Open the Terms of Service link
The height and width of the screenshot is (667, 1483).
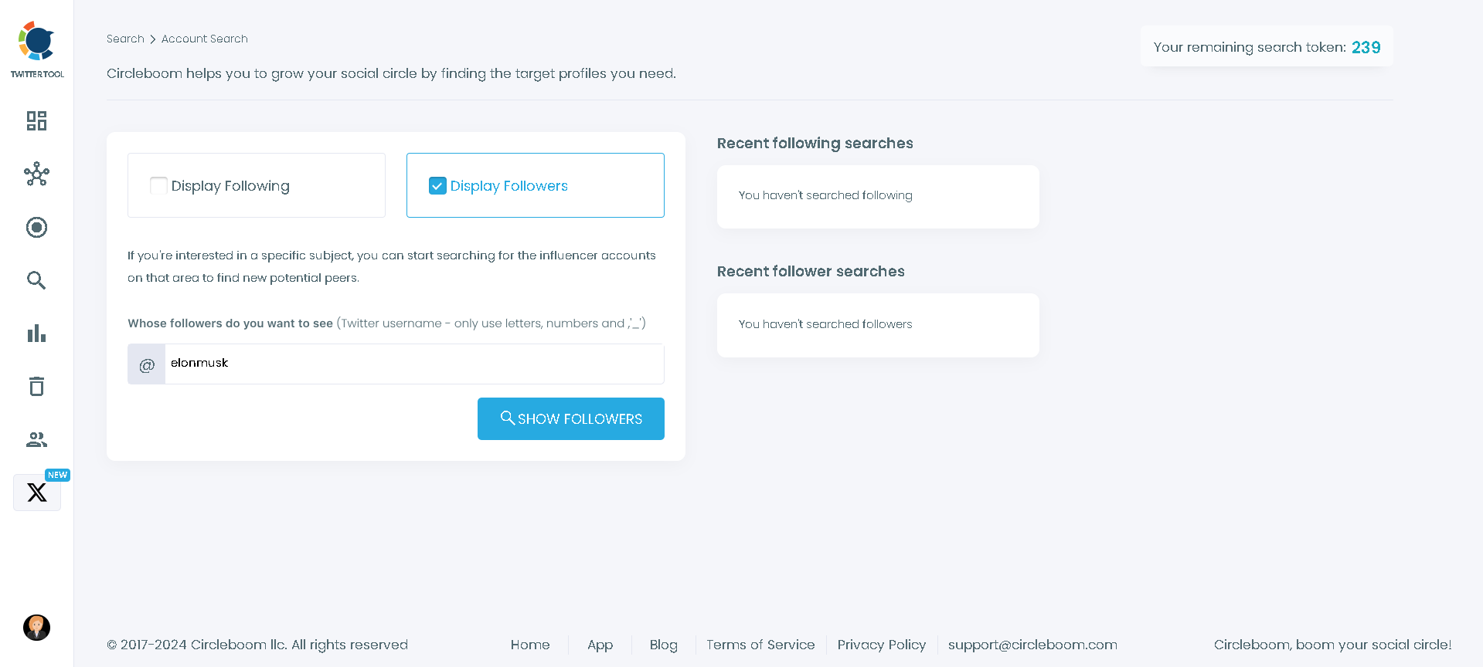[x=760, y=645]
